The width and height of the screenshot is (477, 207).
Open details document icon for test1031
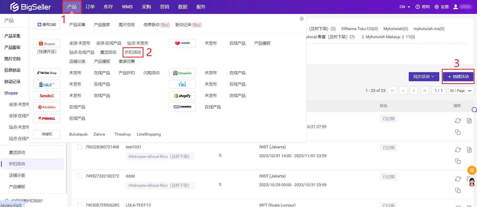469,150
